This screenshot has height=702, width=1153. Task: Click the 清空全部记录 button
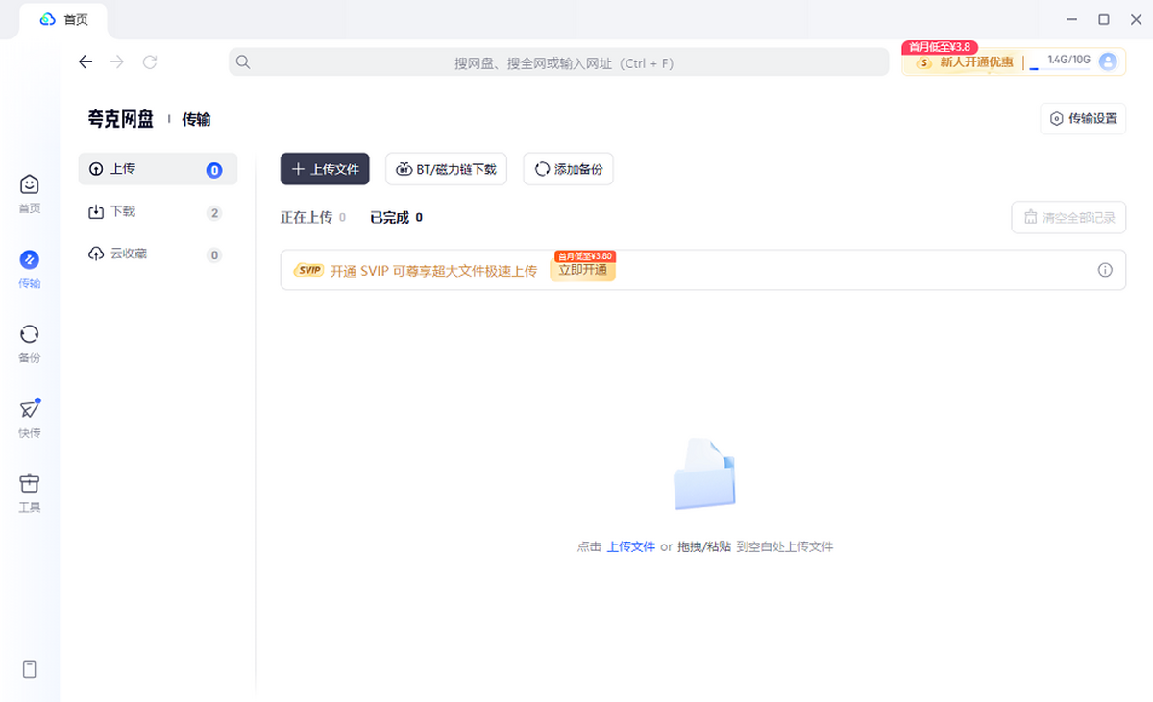(x=1068, y=218)
